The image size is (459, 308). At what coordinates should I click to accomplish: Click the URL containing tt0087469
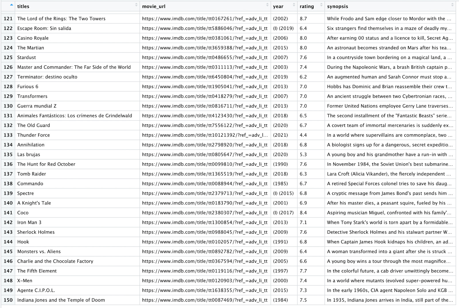205,300
